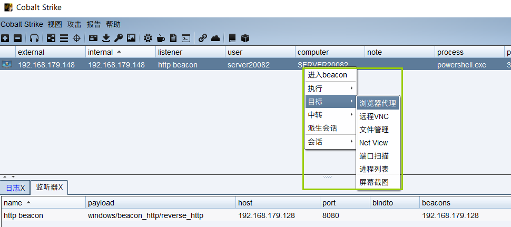Sort listeners by port column header
The width and height of the screenshot is (511, 227).
[345, 203]
